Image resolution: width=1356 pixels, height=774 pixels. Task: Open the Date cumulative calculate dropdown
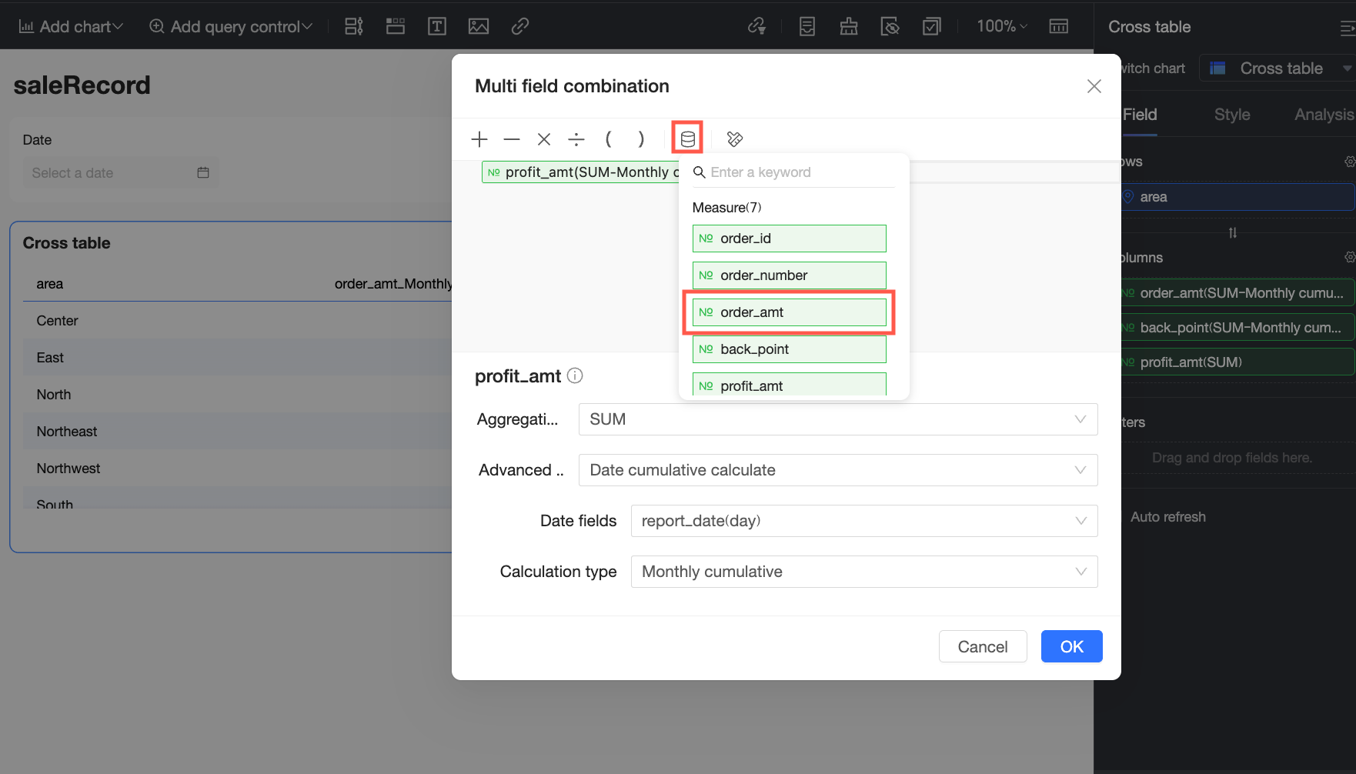coord(837,470)
